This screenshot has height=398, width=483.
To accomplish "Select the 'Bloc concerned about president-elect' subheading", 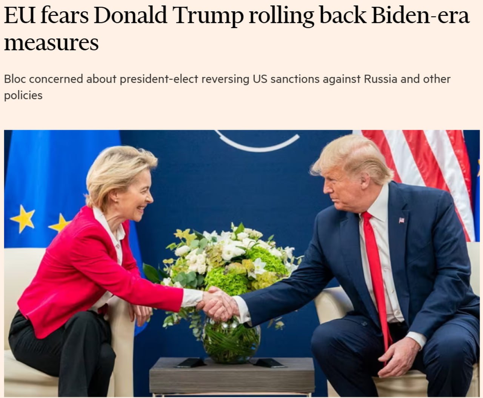I will [227, 87].
